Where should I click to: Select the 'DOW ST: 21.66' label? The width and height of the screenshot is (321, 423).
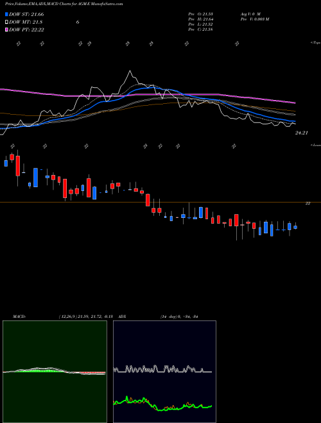click(26, 14)
